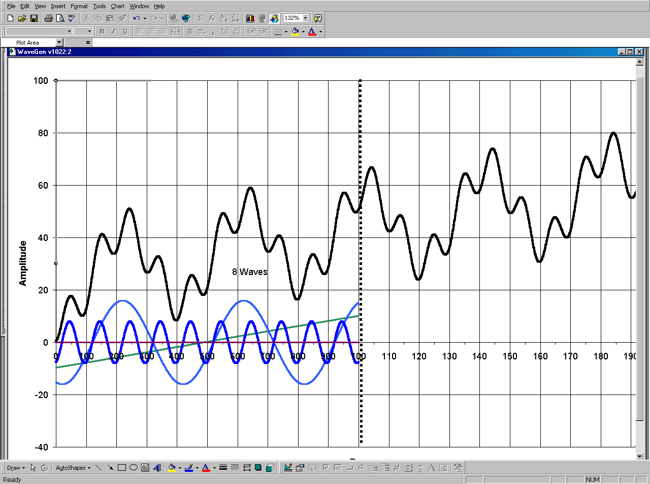Open the 132% zoom dropdown
The width and height of the screenshot is (650, 484).
pyautogui.click(x=305, y=18)
